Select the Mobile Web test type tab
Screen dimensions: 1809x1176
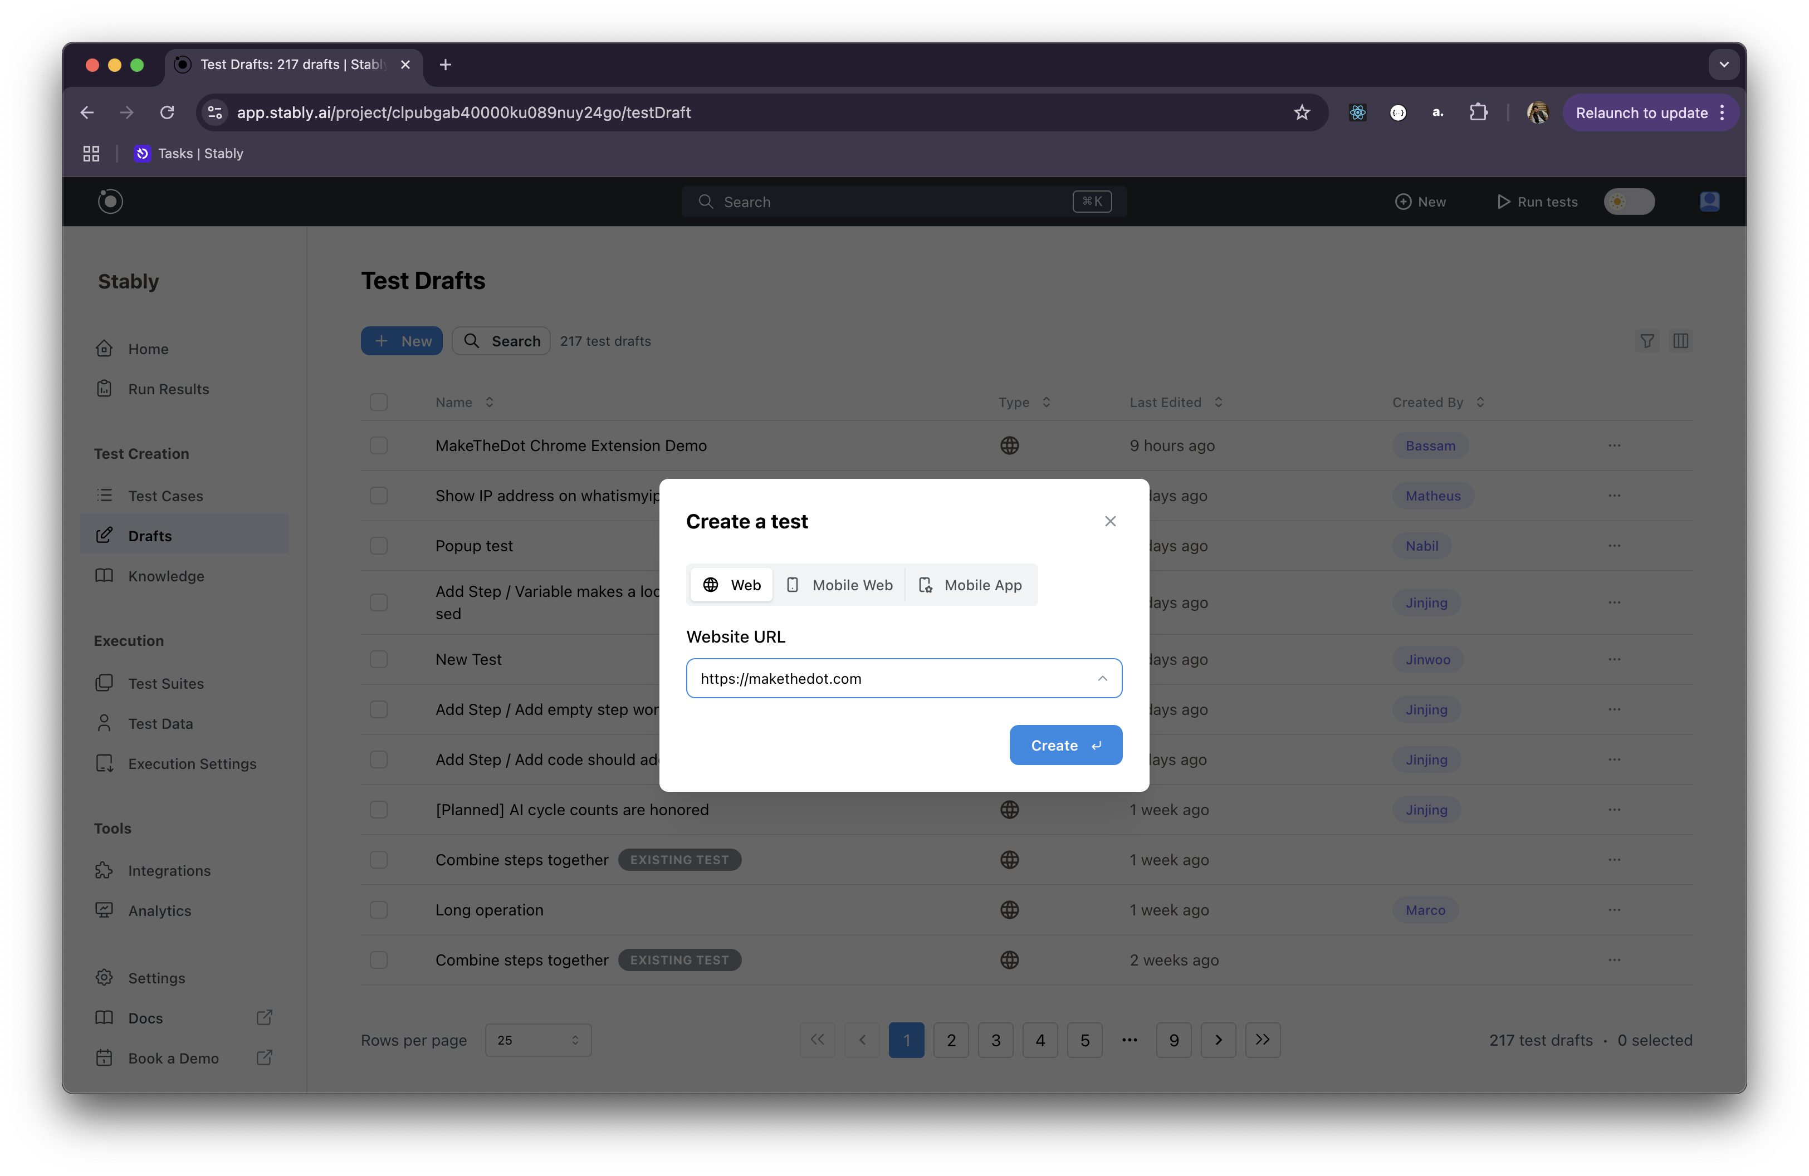839,585
